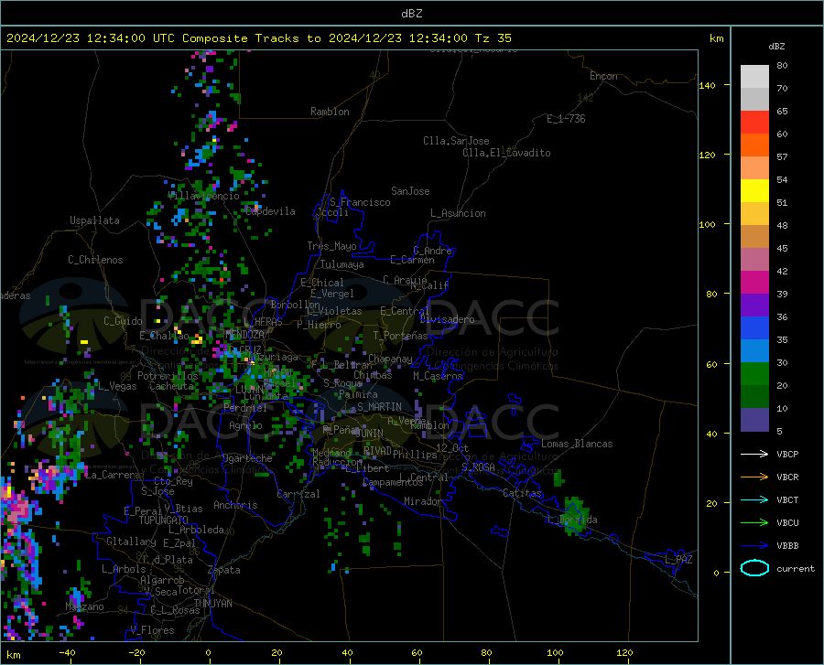Click the Mirador map label
This screenshot has width=824, height=665.
click(423, 501)
